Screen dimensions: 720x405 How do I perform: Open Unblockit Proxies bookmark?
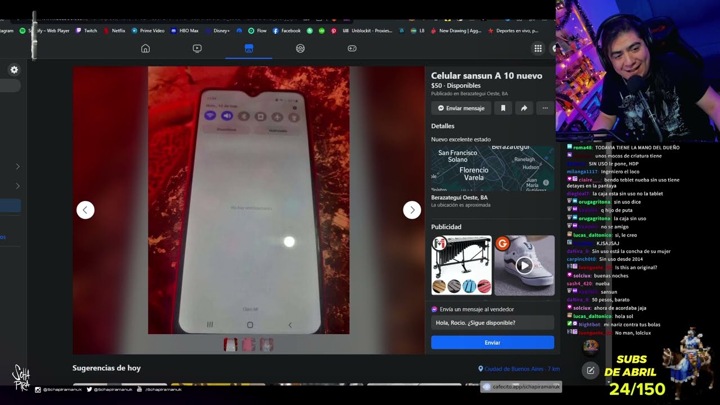367,31
